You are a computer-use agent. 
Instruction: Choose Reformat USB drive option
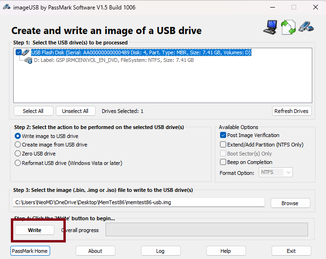click(18, 163)
